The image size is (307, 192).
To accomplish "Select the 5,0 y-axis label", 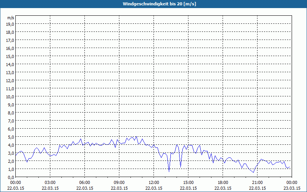I will [11, 137].
